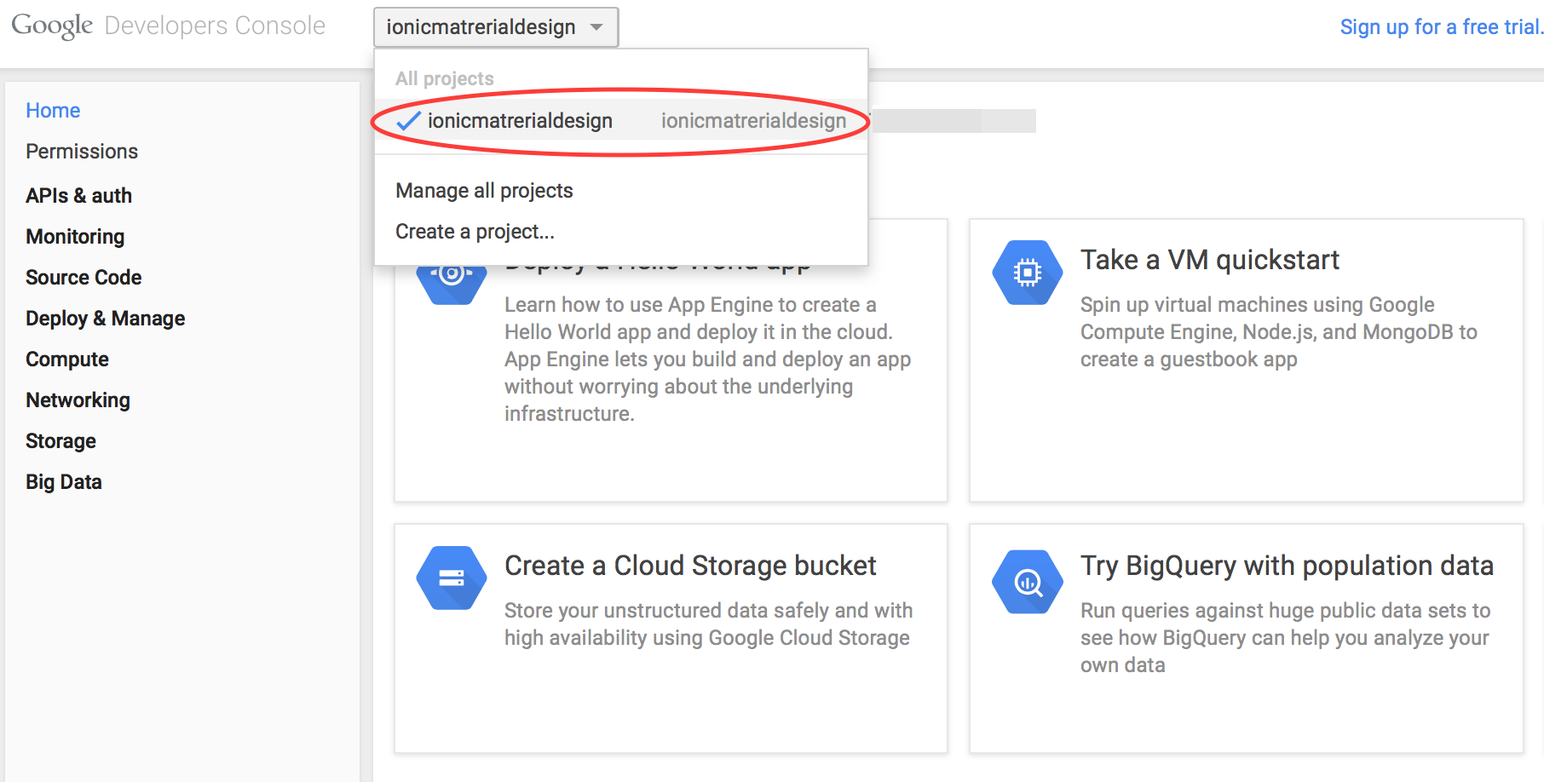
Task: Open the Take a VM quickstart title
Action: click(x=1209, y=260)
